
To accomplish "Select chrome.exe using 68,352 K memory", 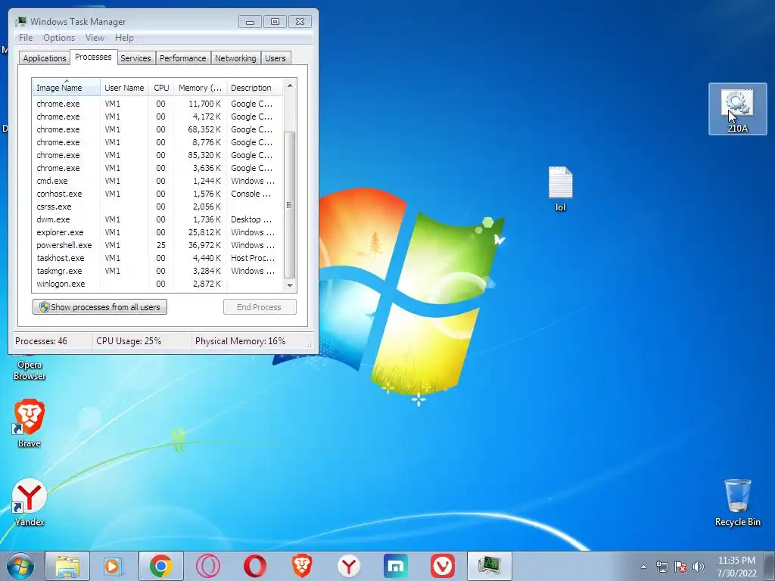I will (157, 129).
